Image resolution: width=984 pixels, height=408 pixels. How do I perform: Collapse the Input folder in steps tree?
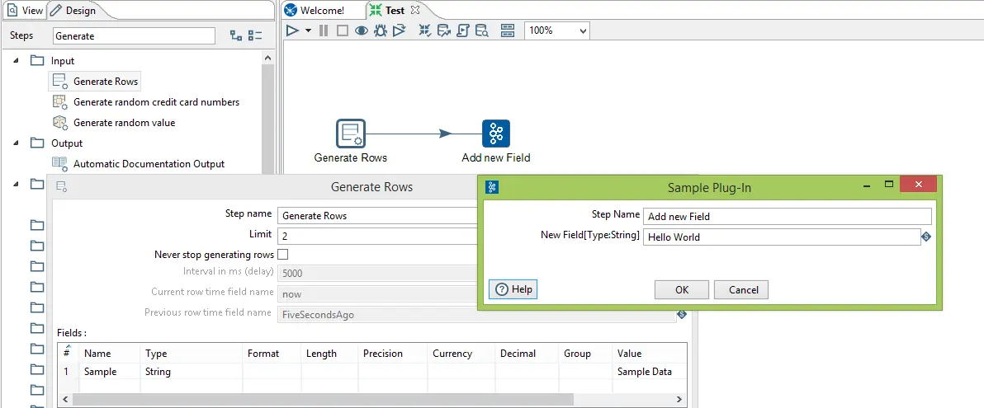[x=17, y=61]
